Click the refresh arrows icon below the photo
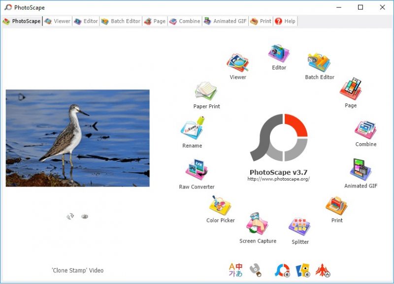This screenshot has height=284, width=394. (x=70, y=216)
